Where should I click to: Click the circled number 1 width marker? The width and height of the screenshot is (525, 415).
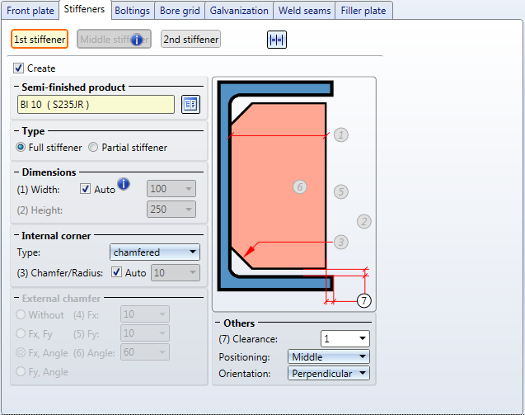coord(341,135)
